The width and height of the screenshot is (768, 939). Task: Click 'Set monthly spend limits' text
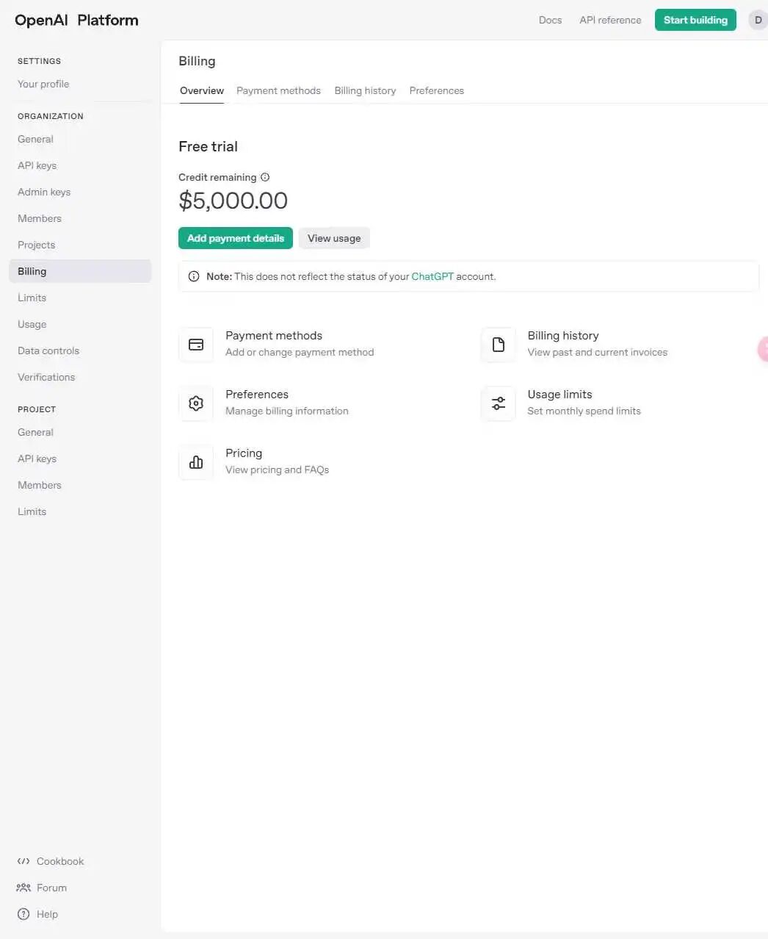click(x=584, y=411)
